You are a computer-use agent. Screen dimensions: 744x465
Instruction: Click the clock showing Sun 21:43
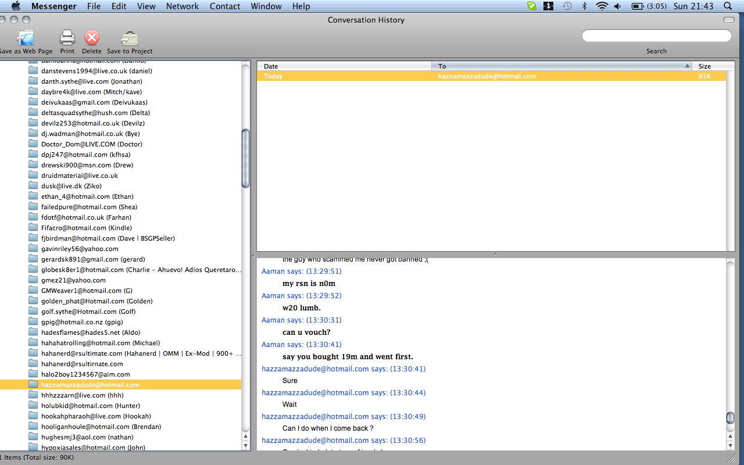click(693, 6)
